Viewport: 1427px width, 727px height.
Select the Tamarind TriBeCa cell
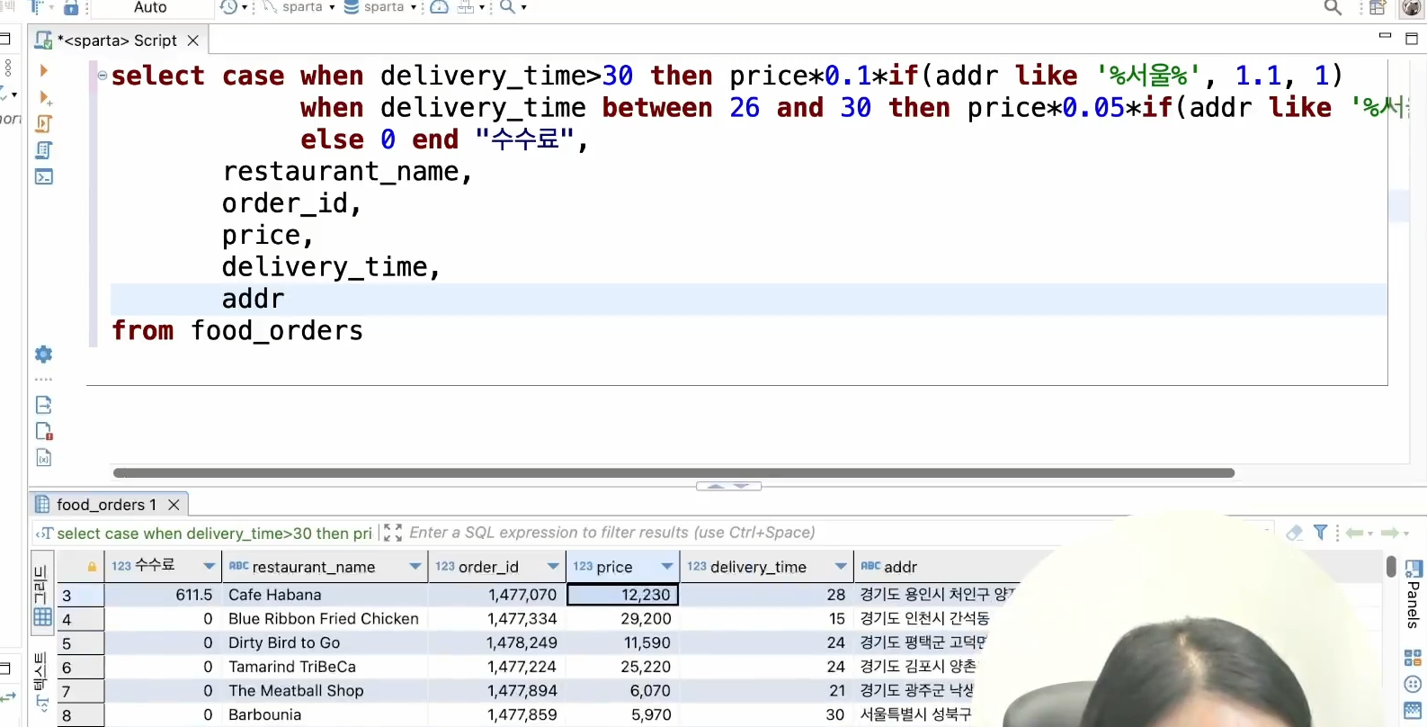pyautogui.click(x=326, y=667)
